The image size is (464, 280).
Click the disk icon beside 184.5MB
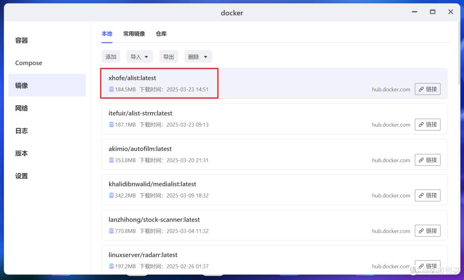111,89
